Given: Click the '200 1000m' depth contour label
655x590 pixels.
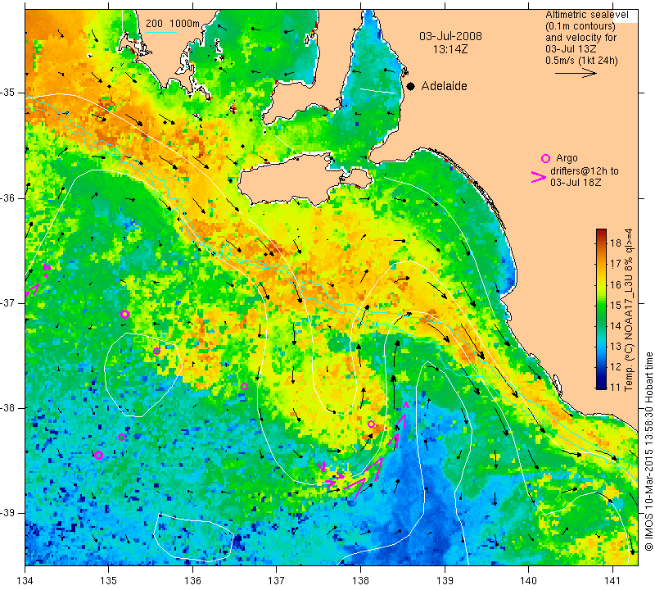Looking at the screenshot, I should click(x=173, y=24).
